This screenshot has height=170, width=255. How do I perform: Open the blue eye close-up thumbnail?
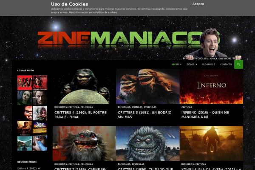(x=40, y=144)
